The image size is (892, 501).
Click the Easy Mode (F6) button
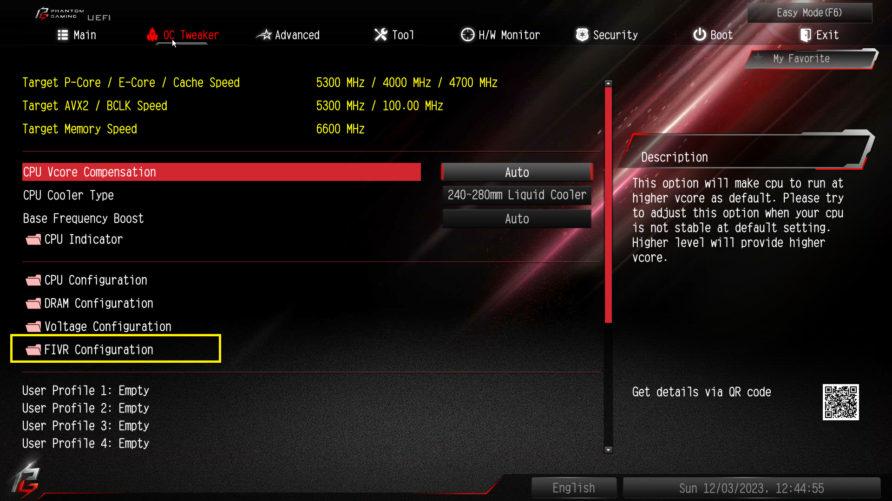[809, 13]
